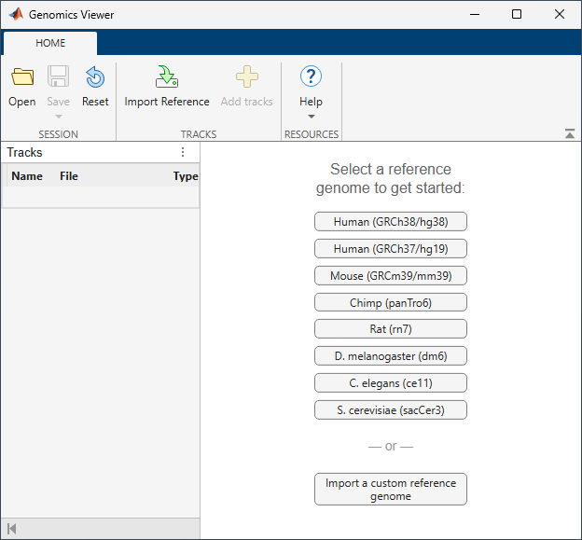Open Help with the question mark icon

point(311,76)
